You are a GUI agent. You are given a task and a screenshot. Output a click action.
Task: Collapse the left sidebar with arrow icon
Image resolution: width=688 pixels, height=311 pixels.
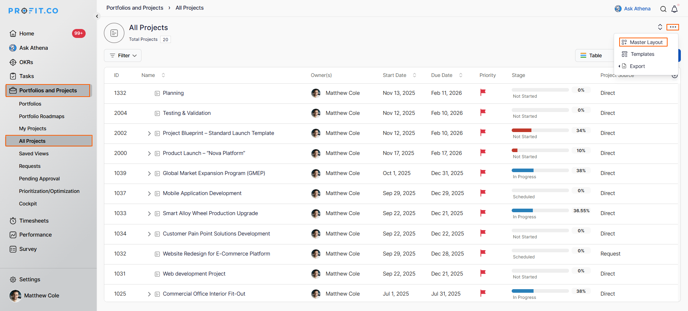(x=97, y=16)
